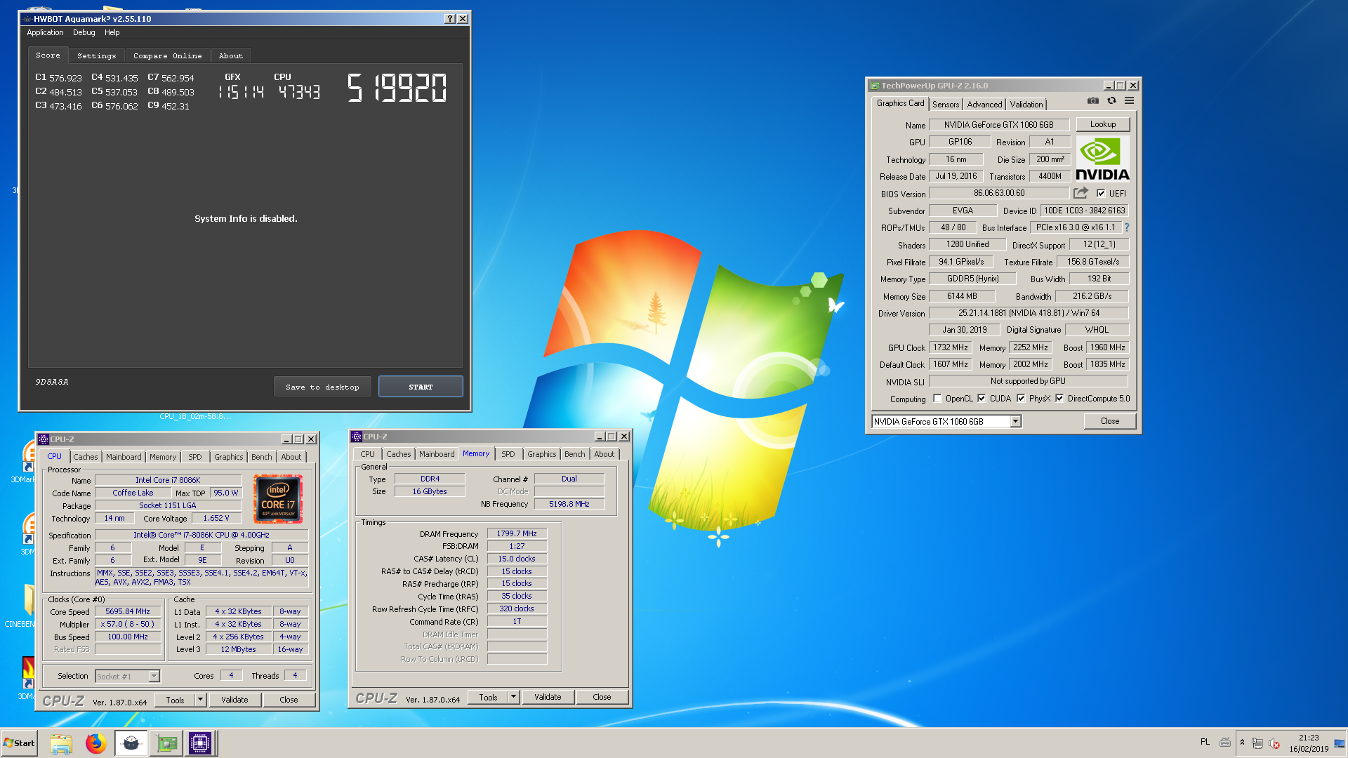Image resolution: width=1348 pixels, height=758 pixels.
Task: Open the Sensors tab in GPU-Z
Action: tap(946, 105)
